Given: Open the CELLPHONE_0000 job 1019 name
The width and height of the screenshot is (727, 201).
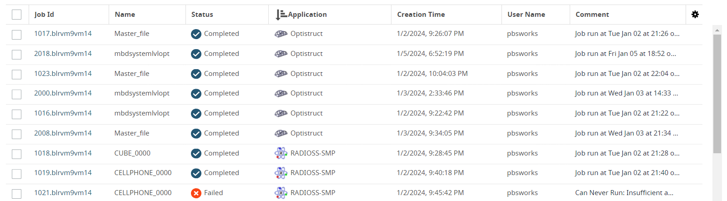Looking at the screenshot, I should point(143,173).
